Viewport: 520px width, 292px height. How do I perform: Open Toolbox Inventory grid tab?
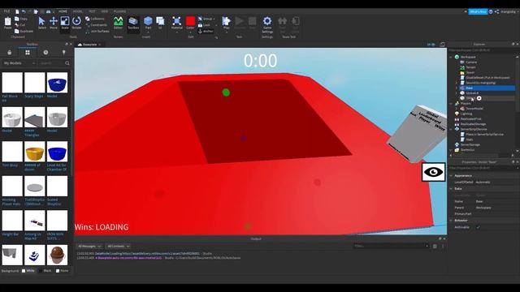click(x=28, y=52)
